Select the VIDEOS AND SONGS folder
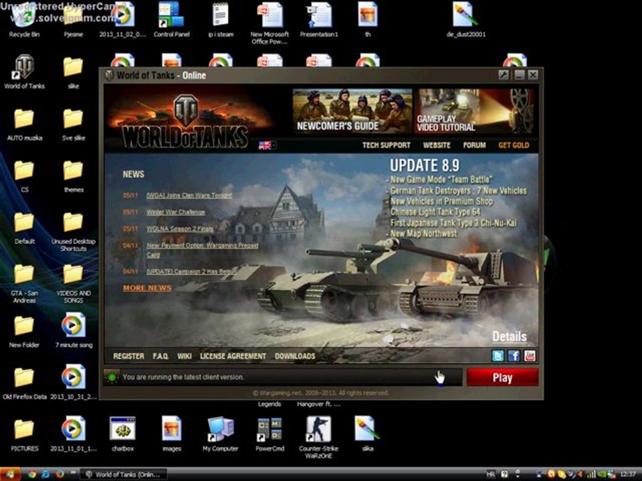The width and height of the screenshot is (642, 481). 74,283
